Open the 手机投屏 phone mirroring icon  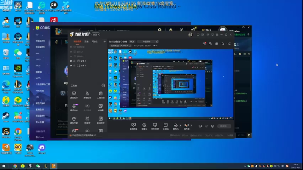pos(155,126)
